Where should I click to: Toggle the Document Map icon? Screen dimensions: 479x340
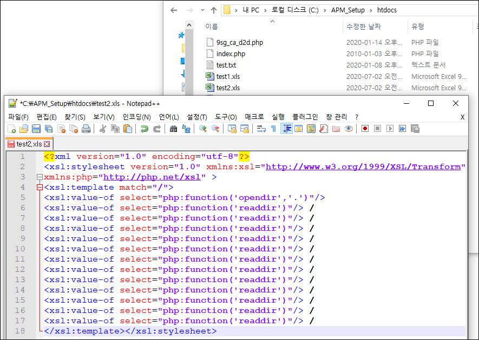click(311, 129)
